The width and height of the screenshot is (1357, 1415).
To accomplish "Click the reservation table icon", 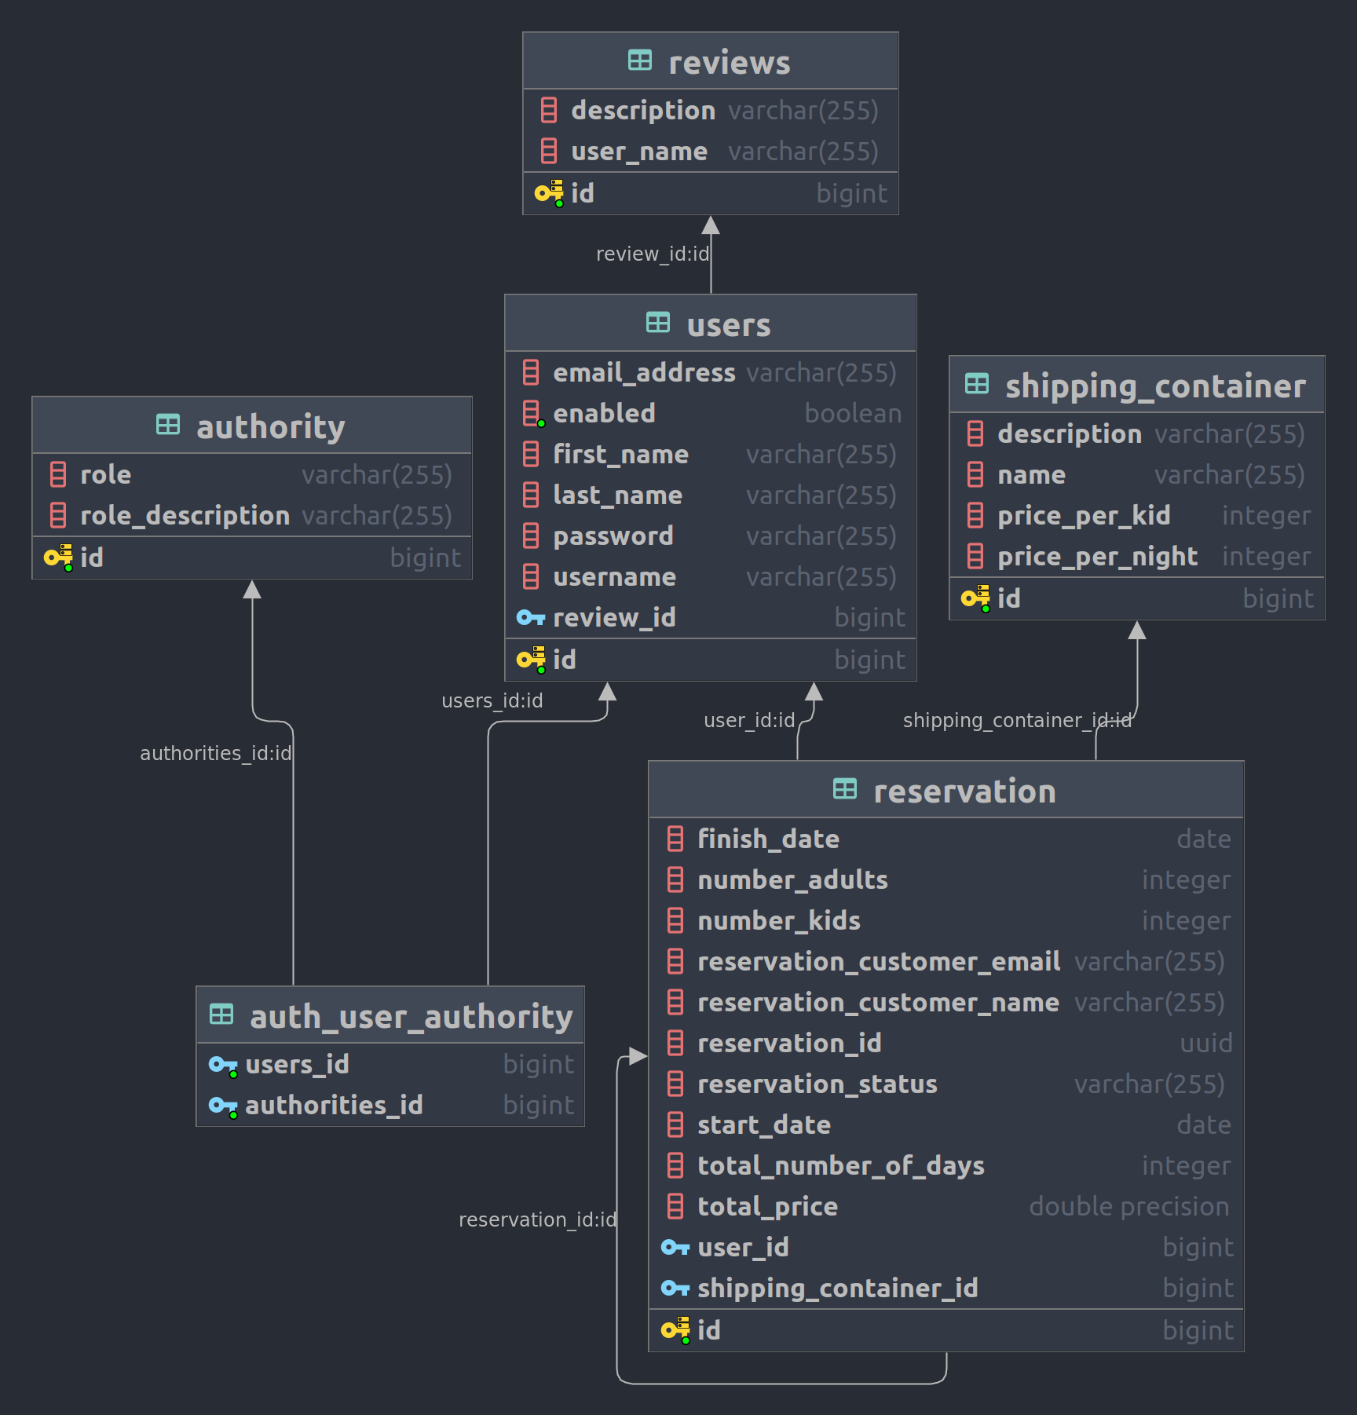I will pos(845,789).
